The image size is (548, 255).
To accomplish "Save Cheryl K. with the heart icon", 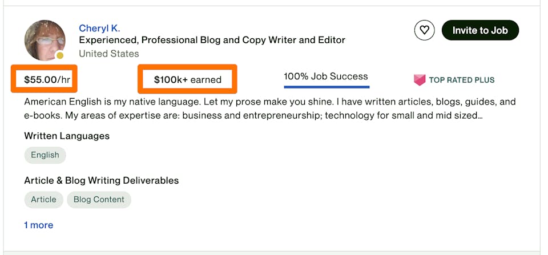I will (x=424, y=30).
